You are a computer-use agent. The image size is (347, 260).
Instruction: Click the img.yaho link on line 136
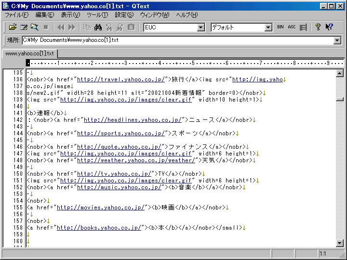coord(257,79)
